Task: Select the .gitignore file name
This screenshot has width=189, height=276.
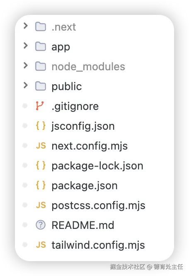Action: [x=75, y=107]
